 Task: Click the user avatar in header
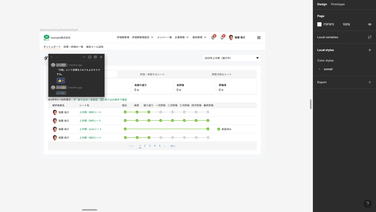coord(231,38)
